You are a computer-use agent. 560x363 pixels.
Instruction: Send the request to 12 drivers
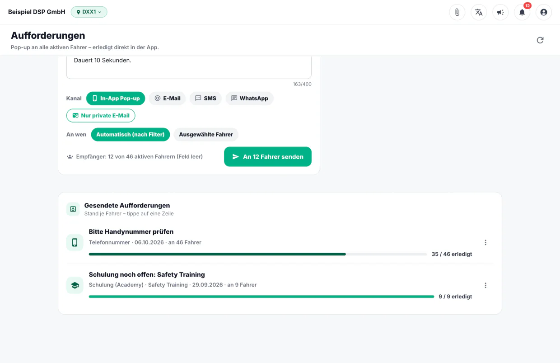268,156
